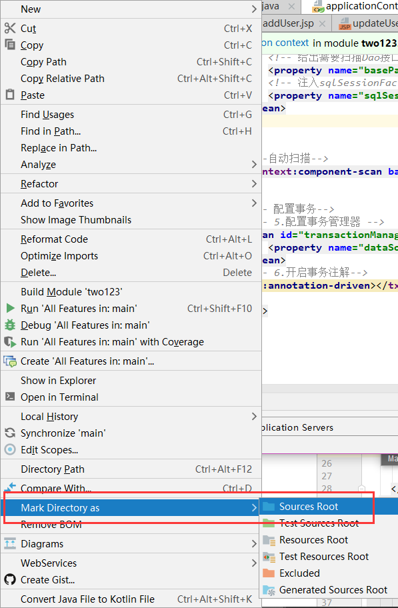Click line number 27 in the gutter

pos(327,476)
